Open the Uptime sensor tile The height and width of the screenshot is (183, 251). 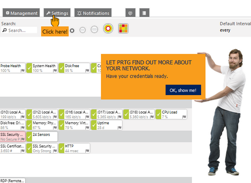[x=107, y=125]
